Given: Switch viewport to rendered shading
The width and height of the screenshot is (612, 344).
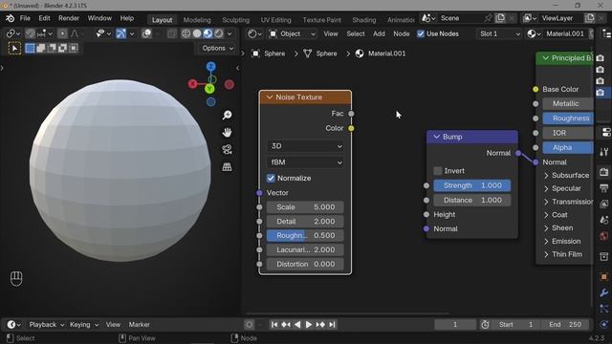Looking at the screenshot, I should 219,34.
